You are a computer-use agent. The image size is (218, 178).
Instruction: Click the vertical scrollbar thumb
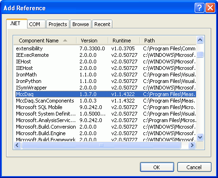pos(200,55)
